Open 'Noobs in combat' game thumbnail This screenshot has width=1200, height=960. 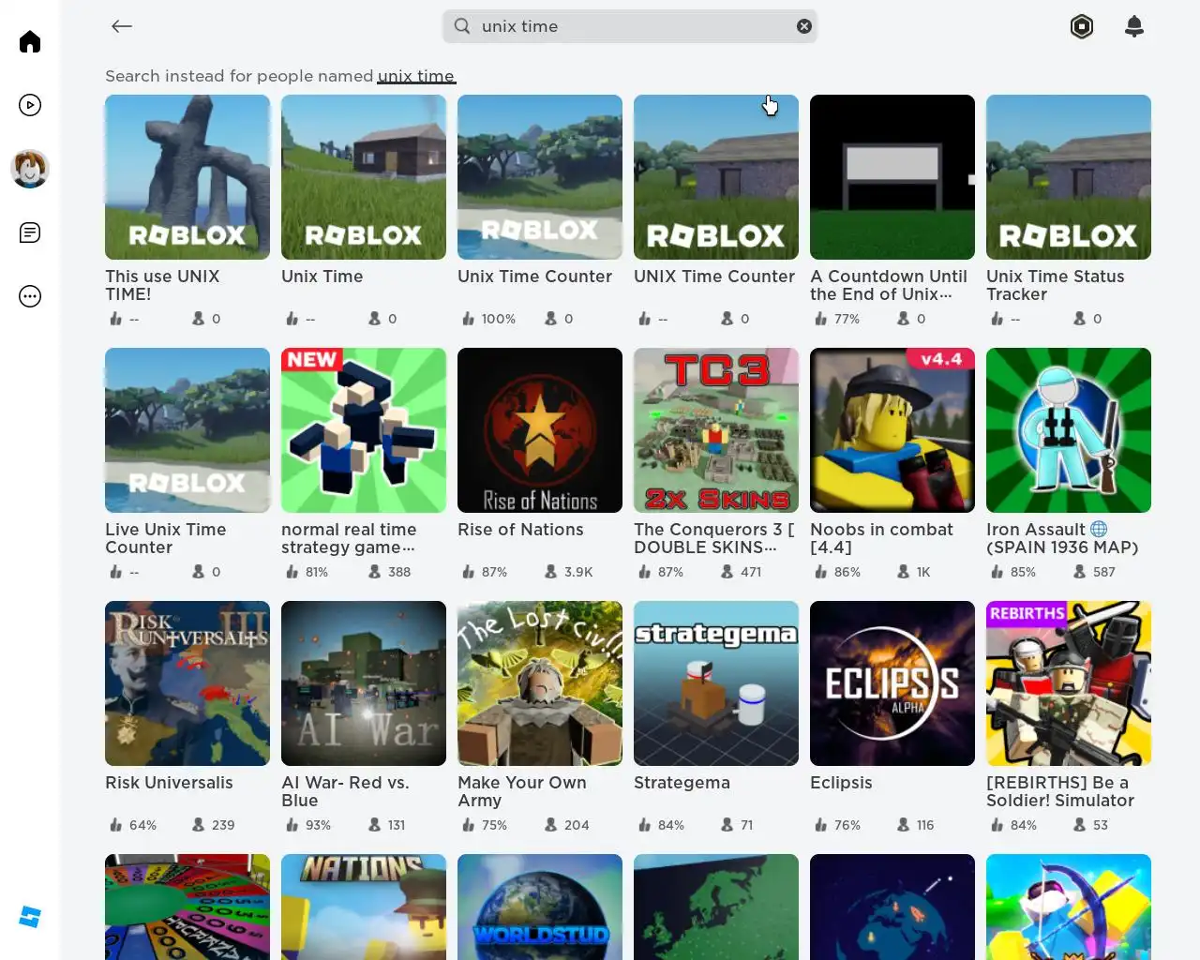[892, 430]
